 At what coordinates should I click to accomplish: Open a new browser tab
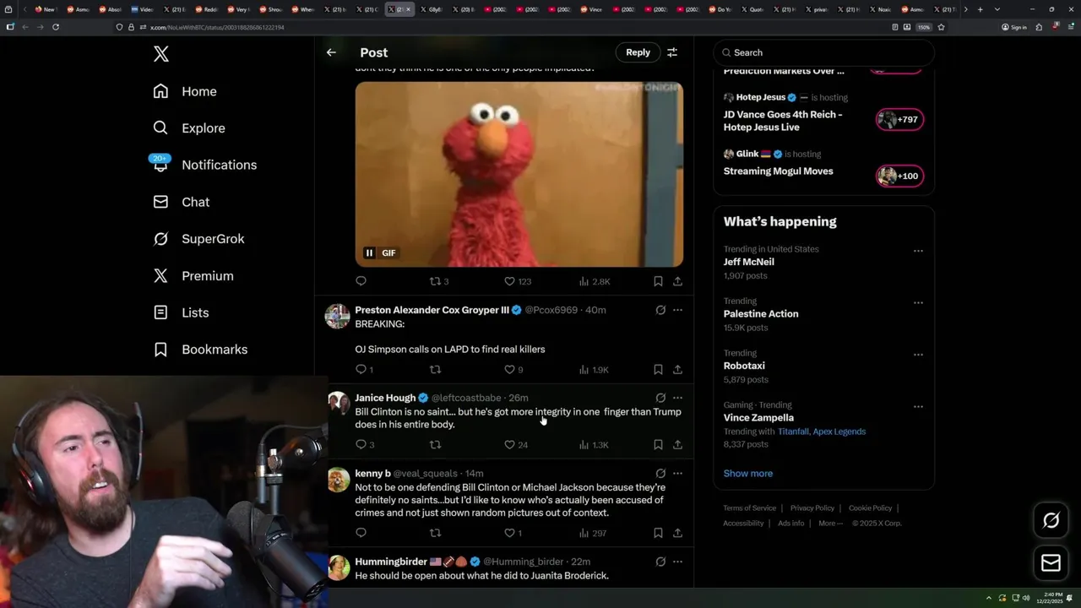980,9
